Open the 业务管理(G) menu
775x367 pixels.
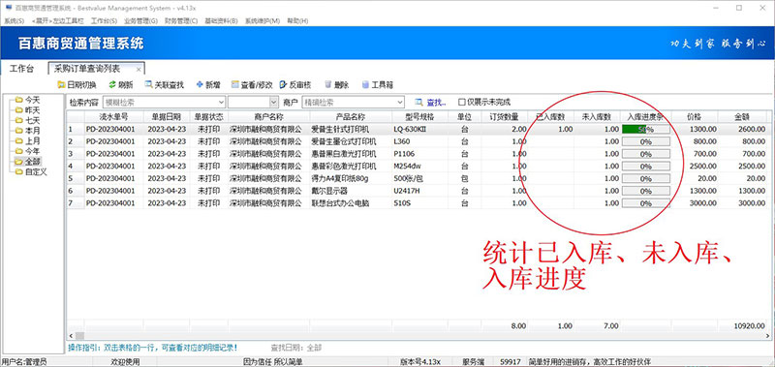point(140,21)
